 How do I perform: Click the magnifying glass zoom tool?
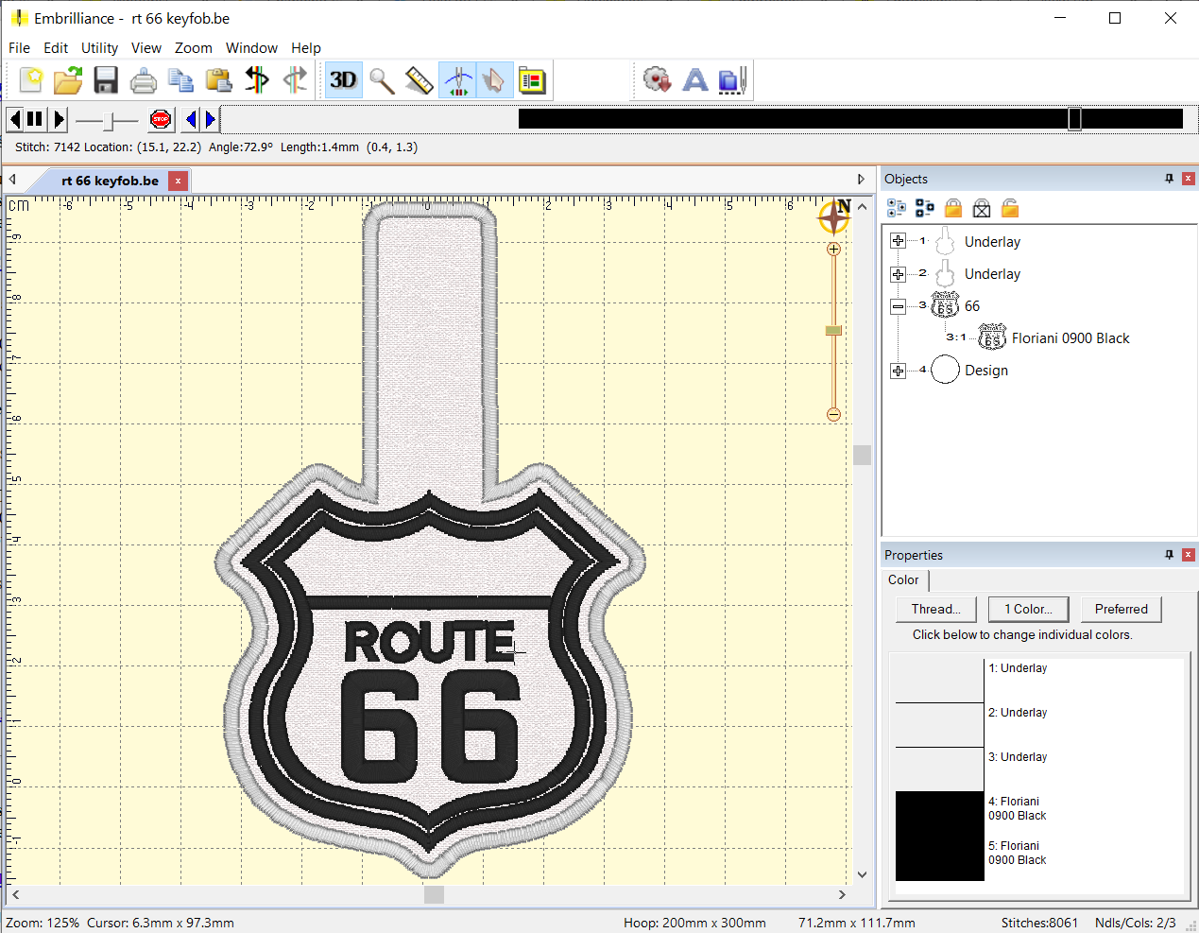point(382,80)
